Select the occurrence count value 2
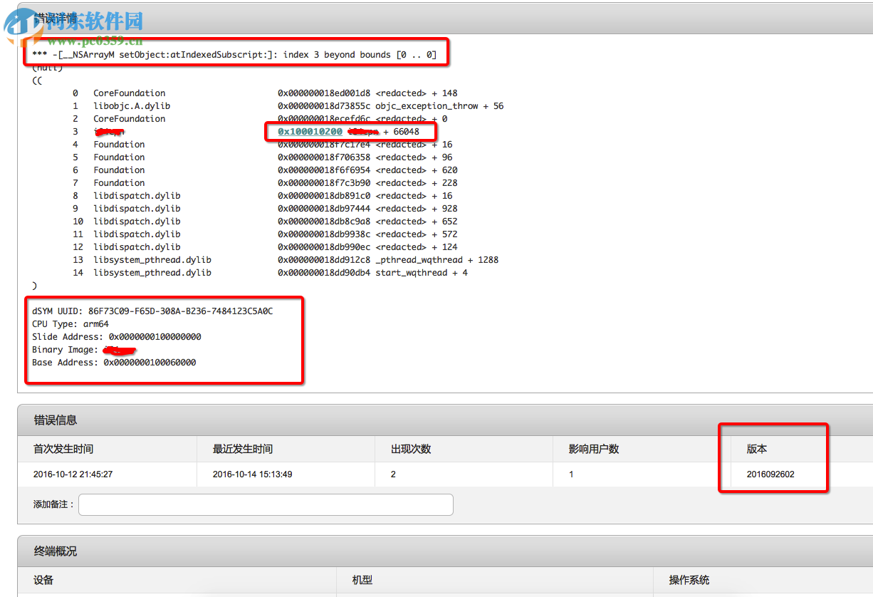Screen dimensions: 873x597 (x=393, y=474)
